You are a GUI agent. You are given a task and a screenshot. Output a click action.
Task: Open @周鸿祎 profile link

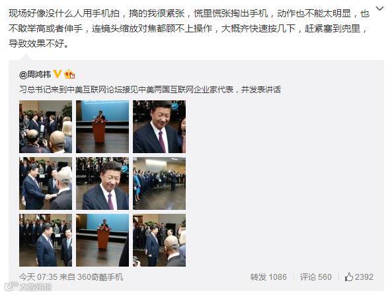[35, 75]
